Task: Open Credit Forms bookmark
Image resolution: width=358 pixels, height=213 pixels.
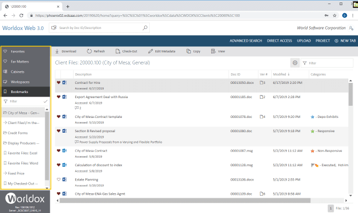Action: click(23, 133)
